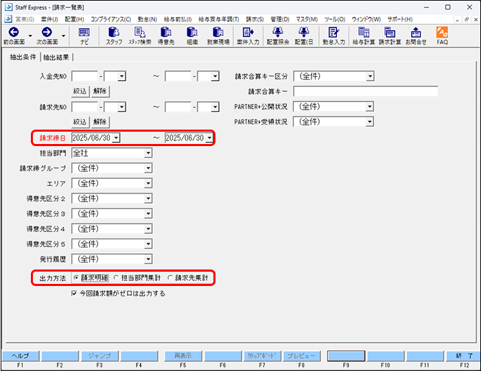The image size is (481, 371).
Task: Click the first 請求先NO input field
Action: pyautogui.click(x=84, y=107)
